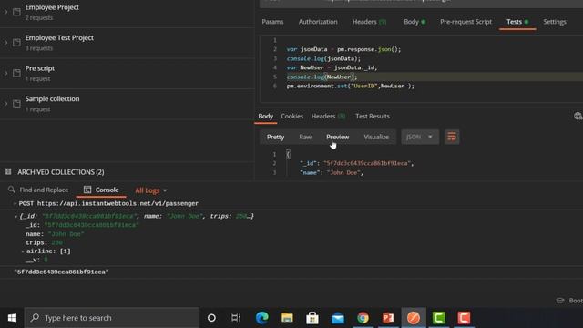This screenshot has height=328, width=583.
Task: Open the Params tab
Action: coord(272,22)
